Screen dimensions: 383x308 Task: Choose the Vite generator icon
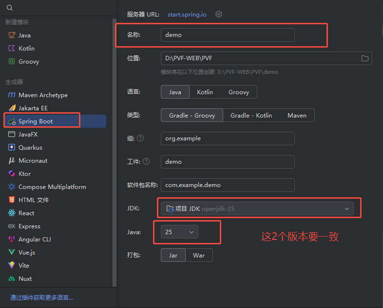point(12,265)
